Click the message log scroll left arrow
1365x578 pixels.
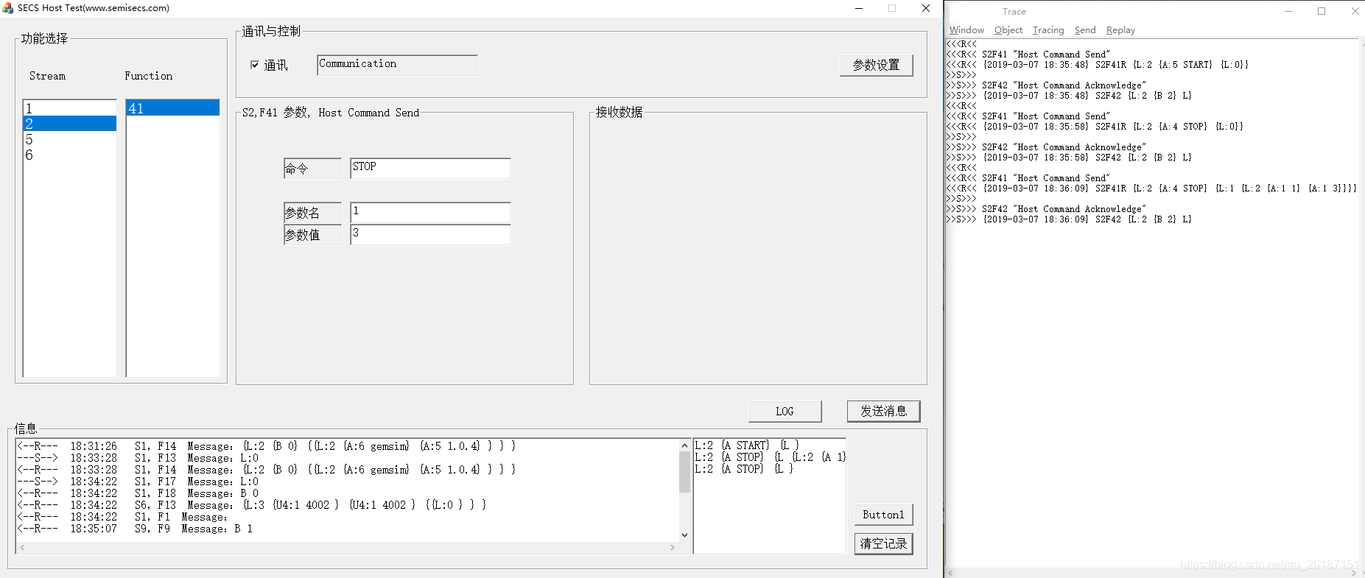coord(22,547)
